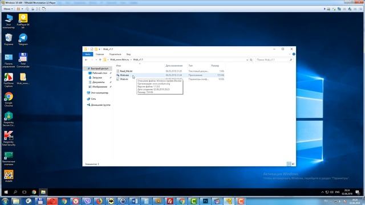Image resolution: width=365 pixels, height=205 pixels.
Task: Show hidden tray icons in guest taskbar
Action: (x=322, y=192)
